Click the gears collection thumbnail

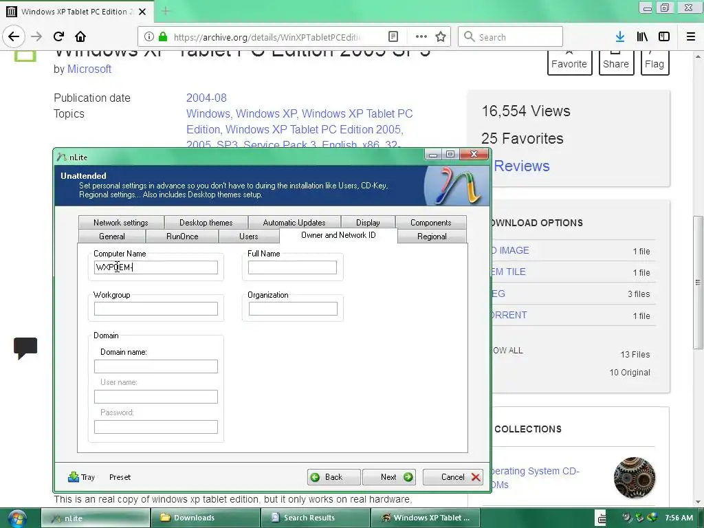[634, 478]
